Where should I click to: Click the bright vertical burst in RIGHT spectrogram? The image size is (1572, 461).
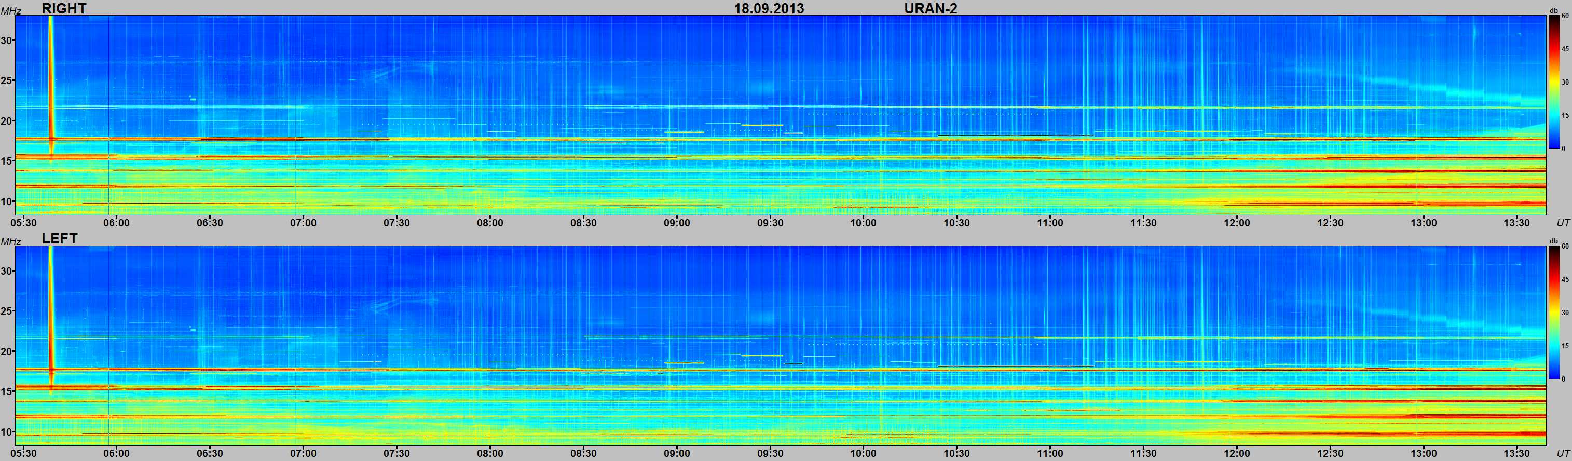click(51, 79)
